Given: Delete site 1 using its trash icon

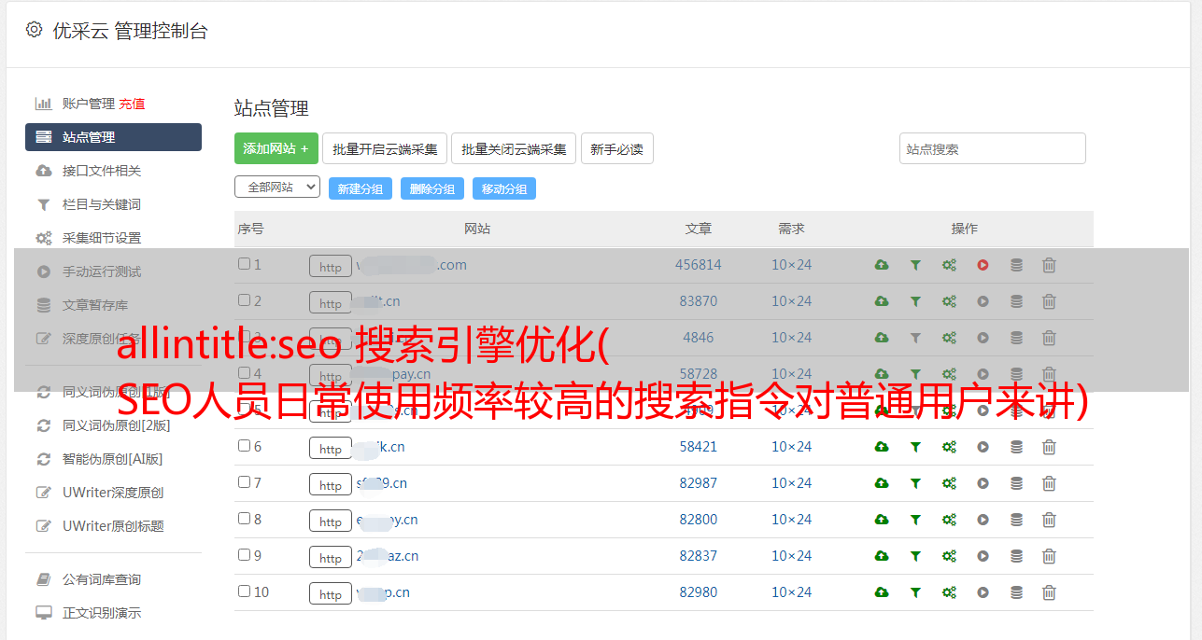Looking at the screenshot, I should 1049,265.
